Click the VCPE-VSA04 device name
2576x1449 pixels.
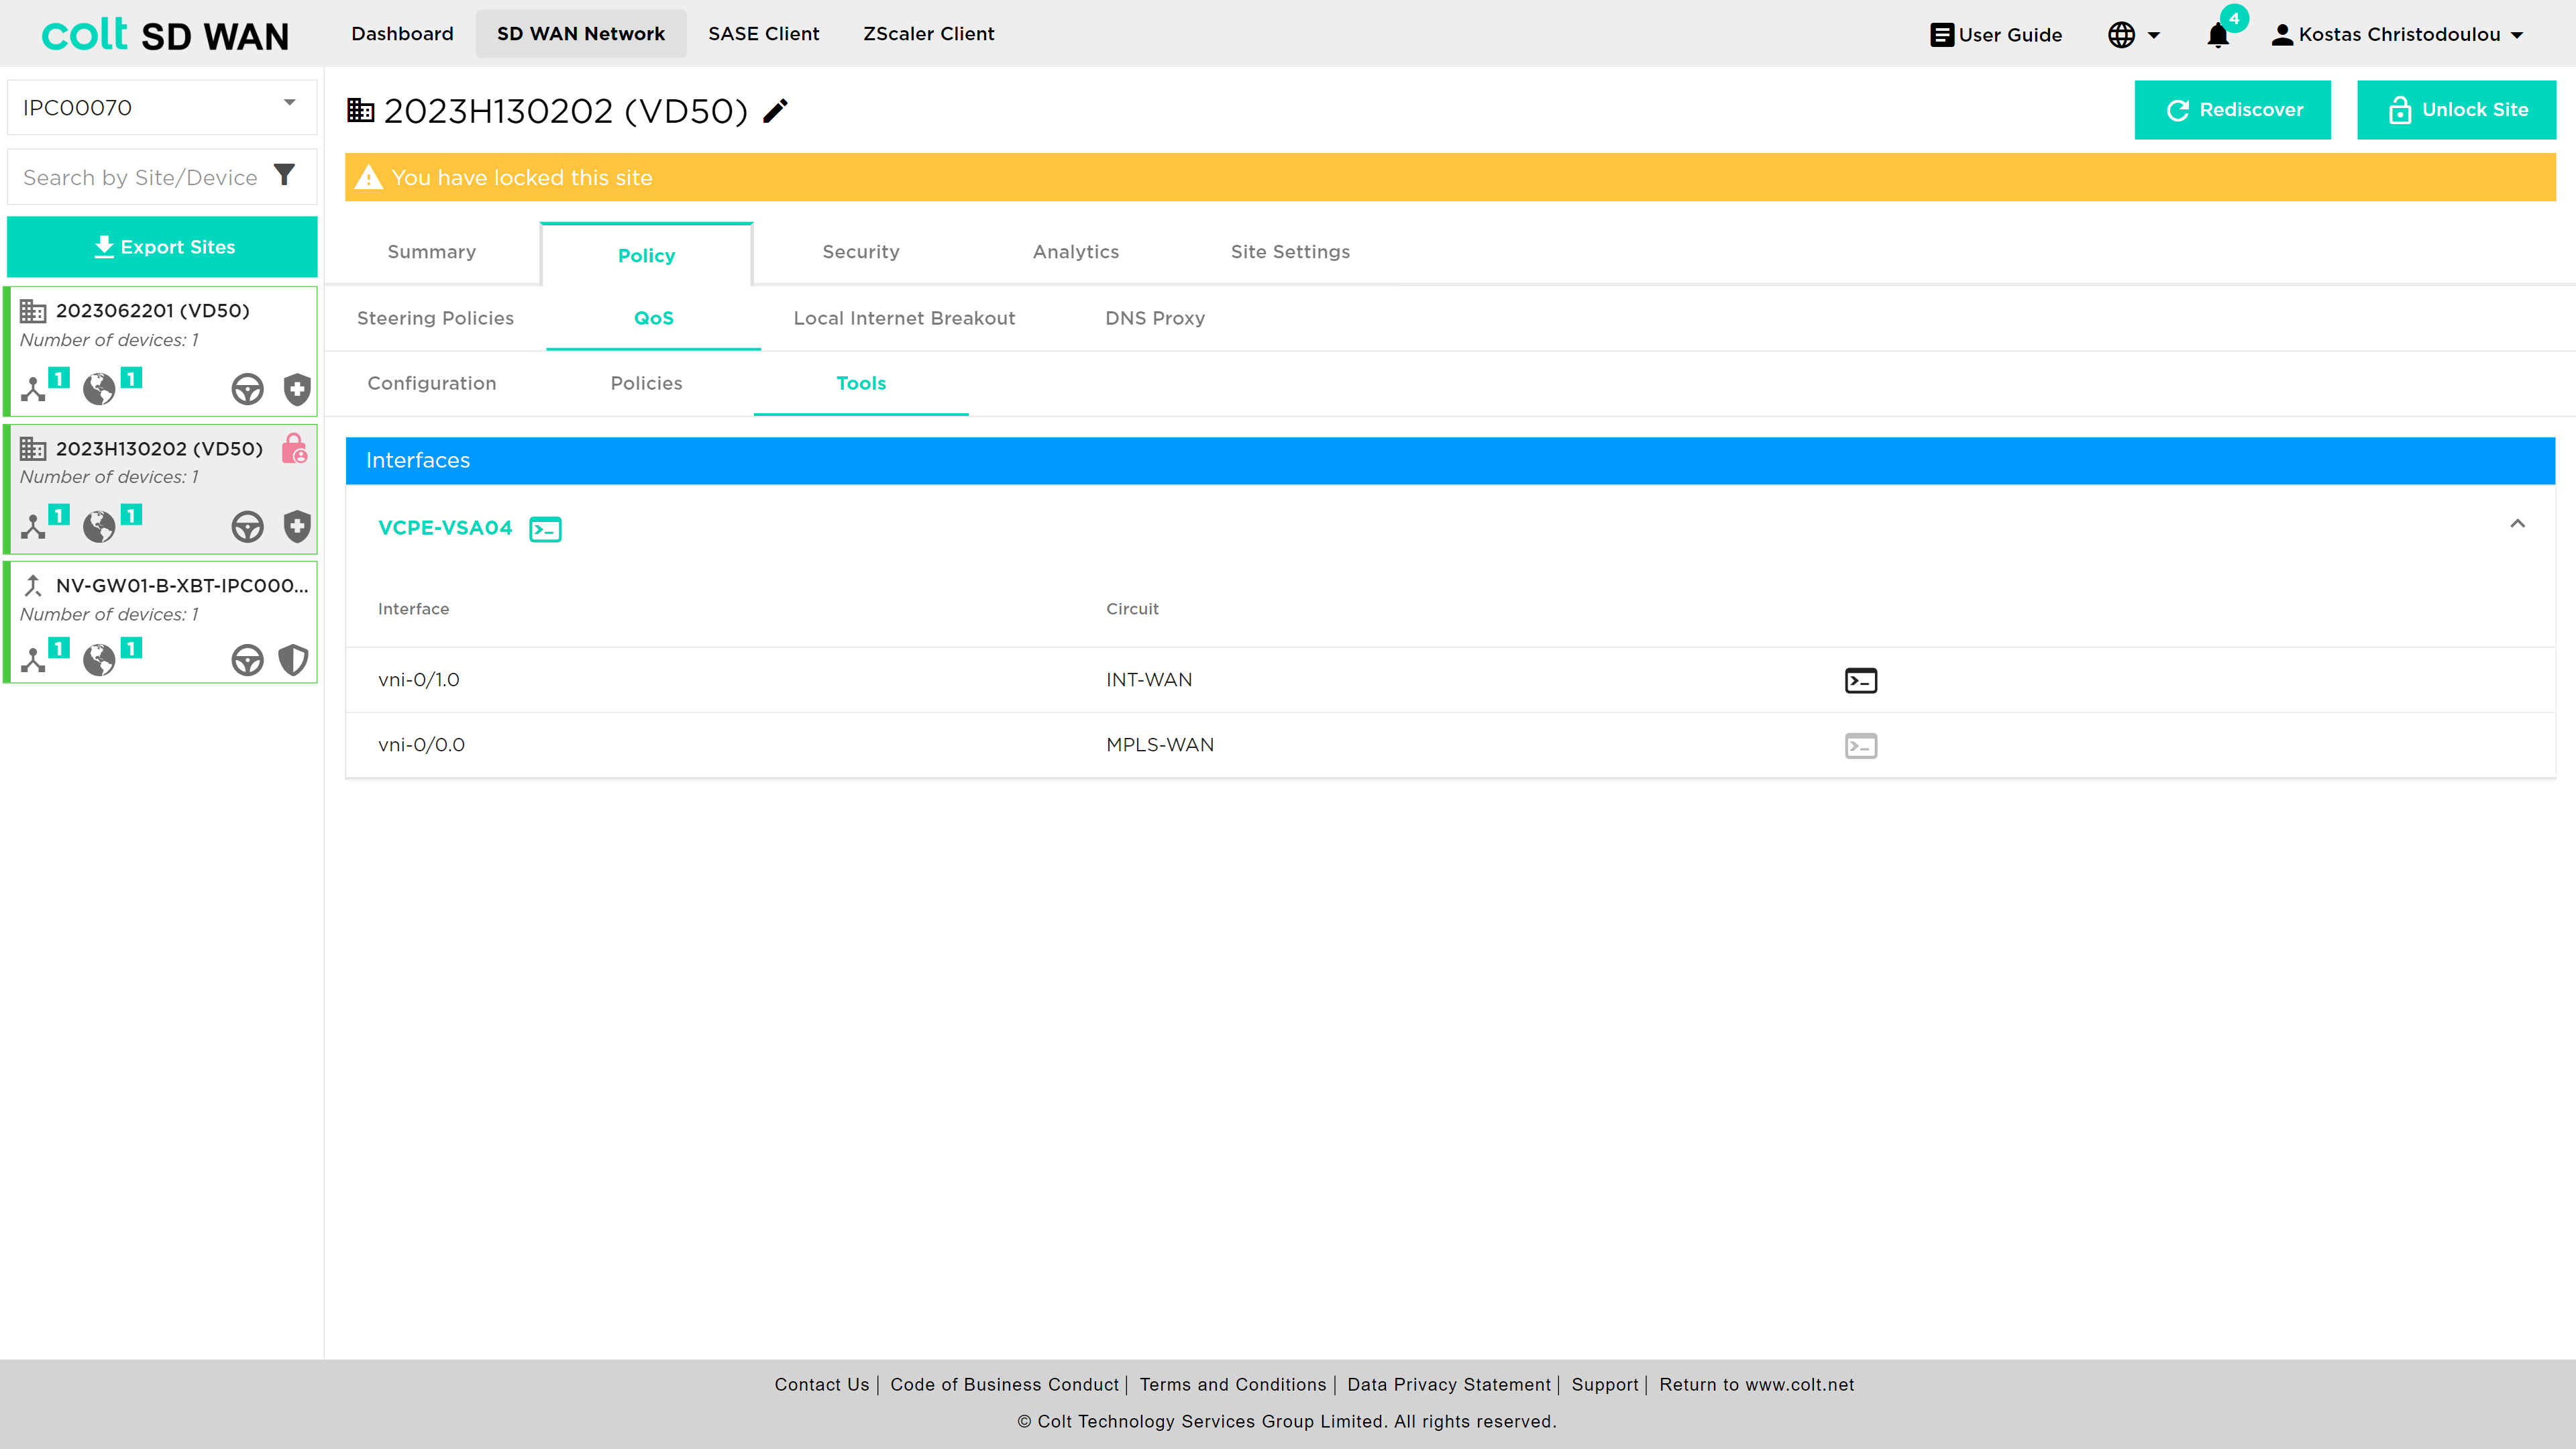tap(445, 528)
